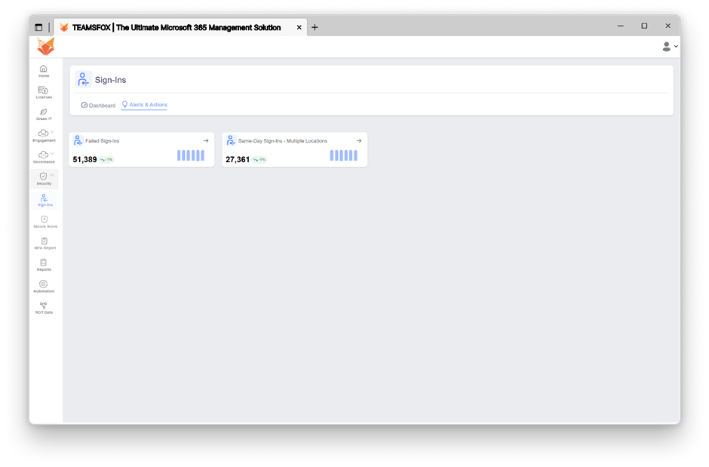Image resolution: width=709 pixels, height=467 pixels.
Task: Select the Alerts & Actions tab
Action: pyautogui.click(x=144, y=105)
